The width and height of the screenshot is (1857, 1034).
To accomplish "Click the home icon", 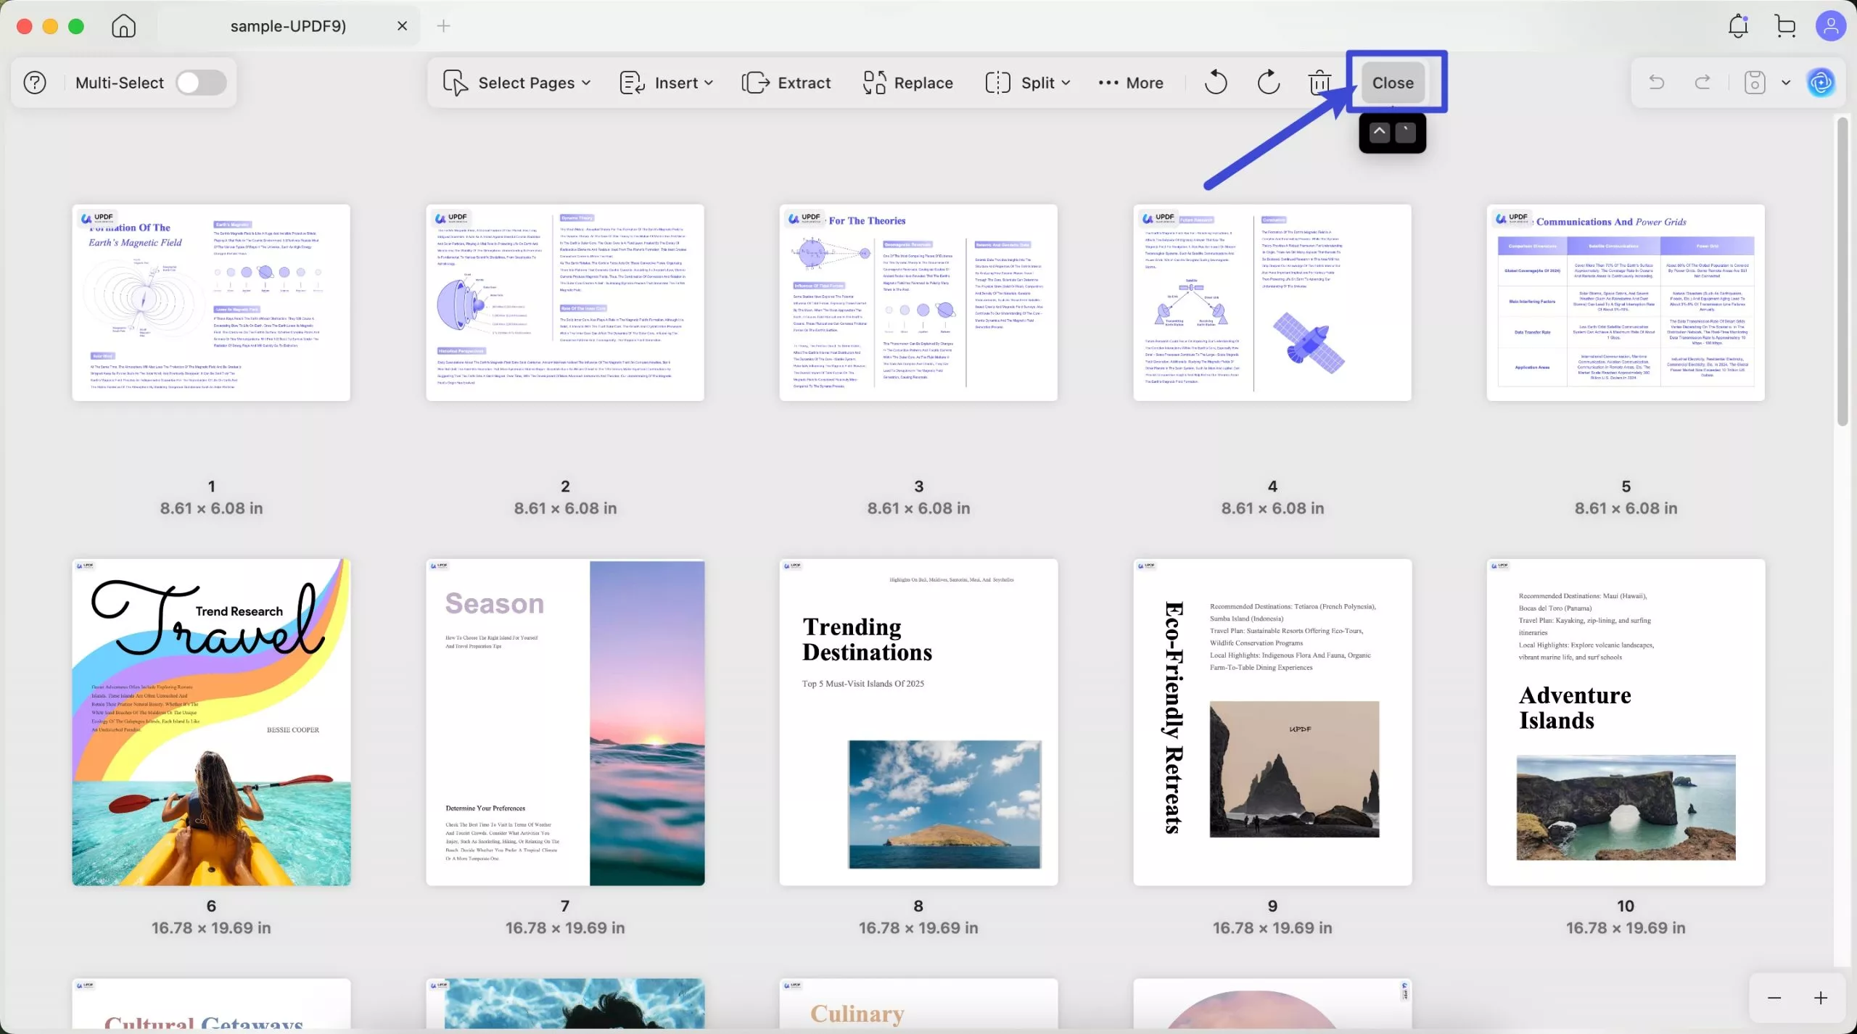I will click(123, 26).
